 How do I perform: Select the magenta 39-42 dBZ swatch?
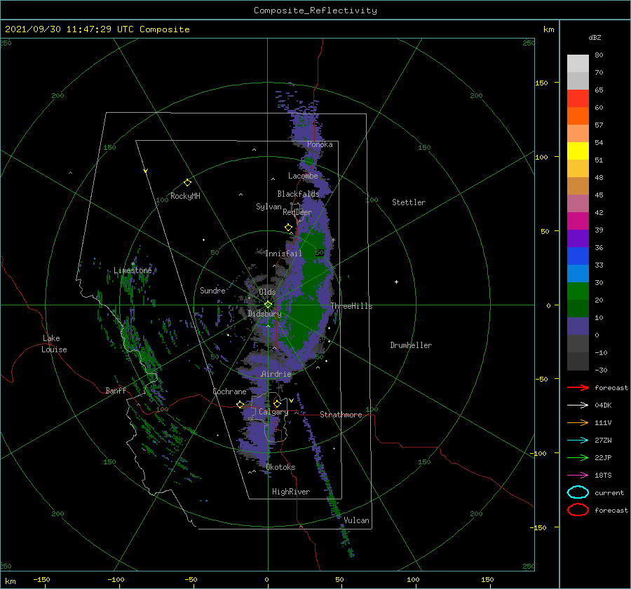tap(578, 221)
